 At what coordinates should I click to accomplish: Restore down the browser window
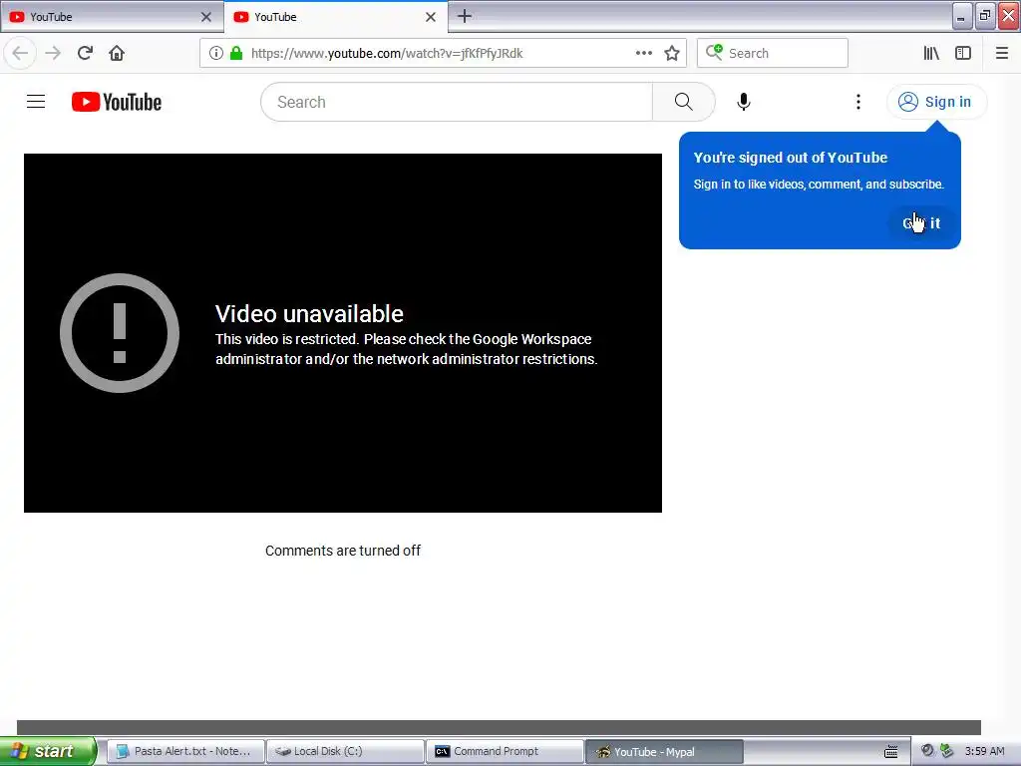(x=985, y=16)
